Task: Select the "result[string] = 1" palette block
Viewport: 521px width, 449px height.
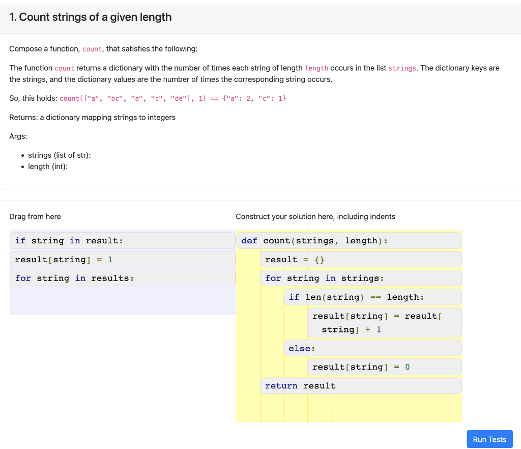Action: (122, 259)
